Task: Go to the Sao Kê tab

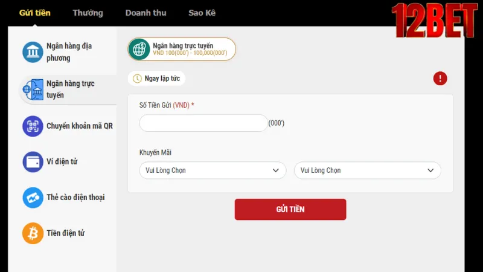Action: pos(202,13)
